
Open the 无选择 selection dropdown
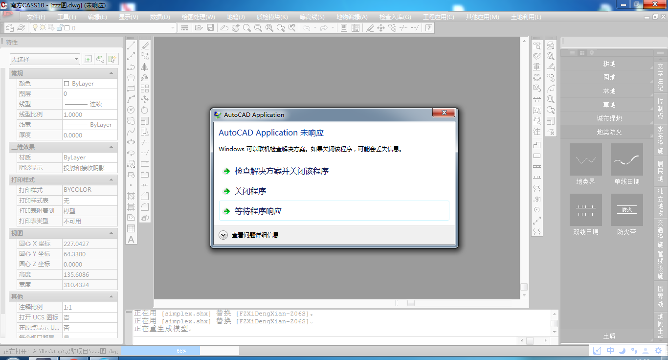[x=45, y=59]
